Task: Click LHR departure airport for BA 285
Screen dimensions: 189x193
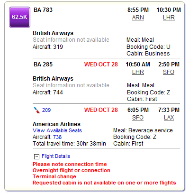Action: click(x=138, y=72)
